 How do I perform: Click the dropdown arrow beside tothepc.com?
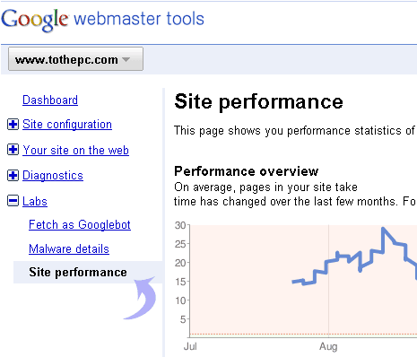126,59
